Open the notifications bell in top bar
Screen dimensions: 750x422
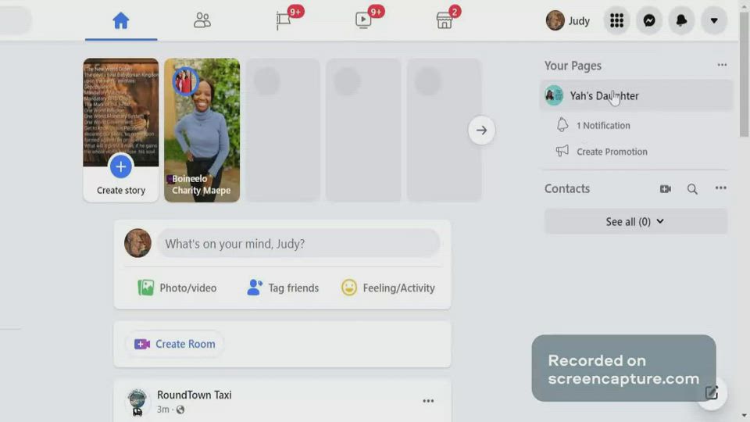click(x=681, y=21)
